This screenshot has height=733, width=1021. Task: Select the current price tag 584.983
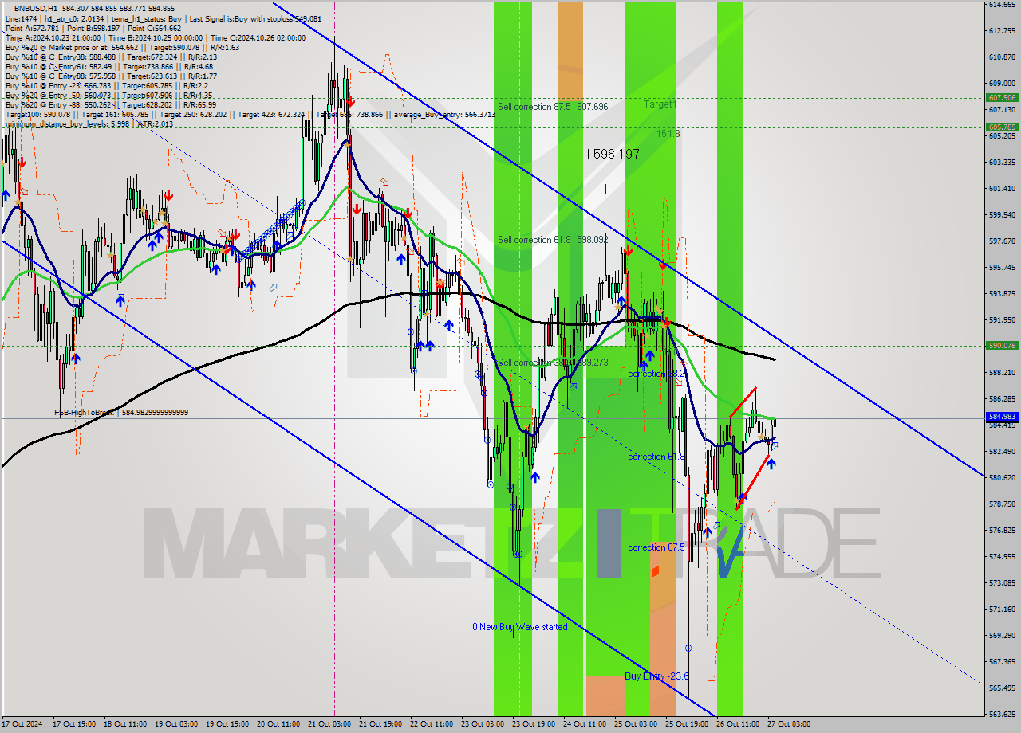pos(1002,417)
